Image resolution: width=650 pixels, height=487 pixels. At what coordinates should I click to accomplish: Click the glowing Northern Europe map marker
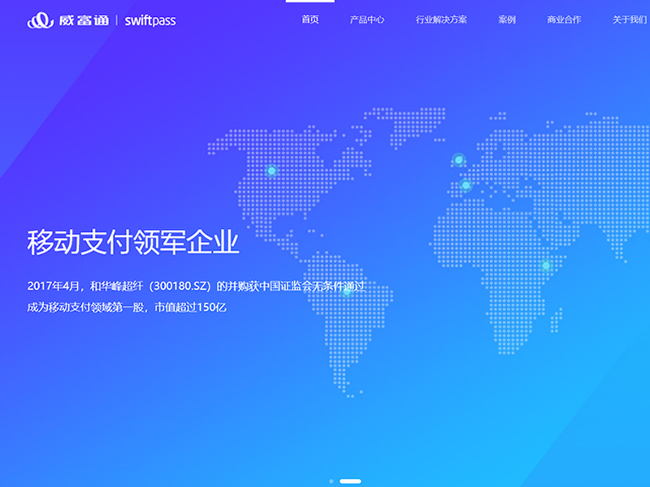[x=458, y=160]
